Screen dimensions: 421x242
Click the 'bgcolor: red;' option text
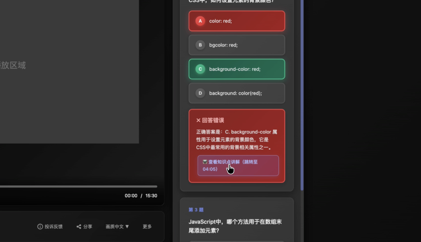pos(223,45)
